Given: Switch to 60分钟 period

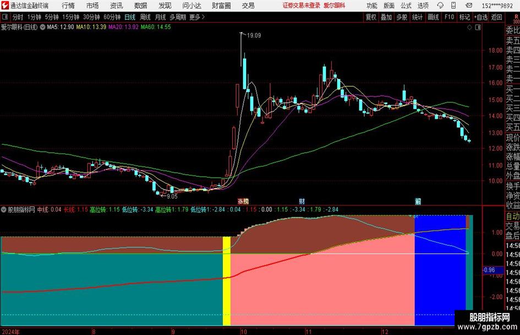Looking at the screenshot, I should (112, 17).
